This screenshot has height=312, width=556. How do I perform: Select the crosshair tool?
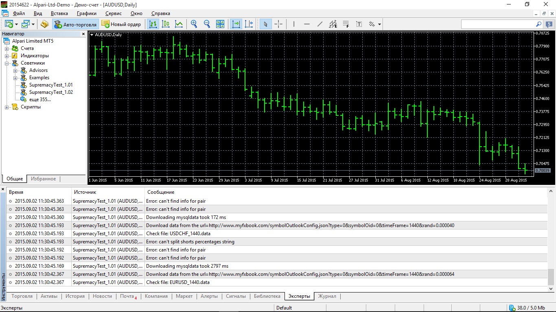click(x=278, y=24)
